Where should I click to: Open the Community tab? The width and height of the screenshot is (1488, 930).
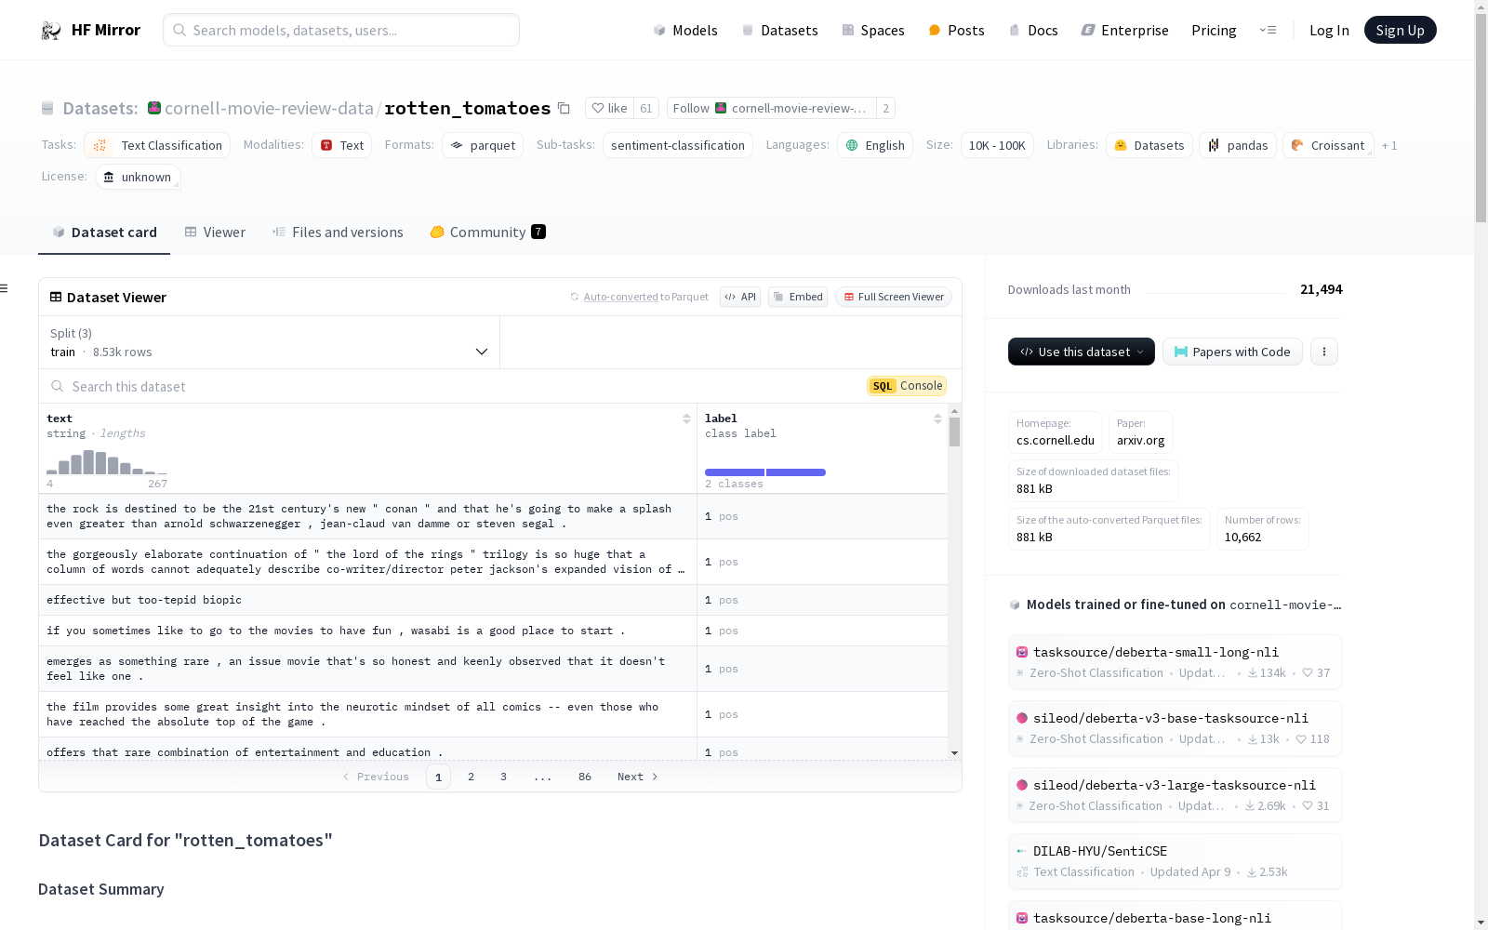[x=487, y=232]
